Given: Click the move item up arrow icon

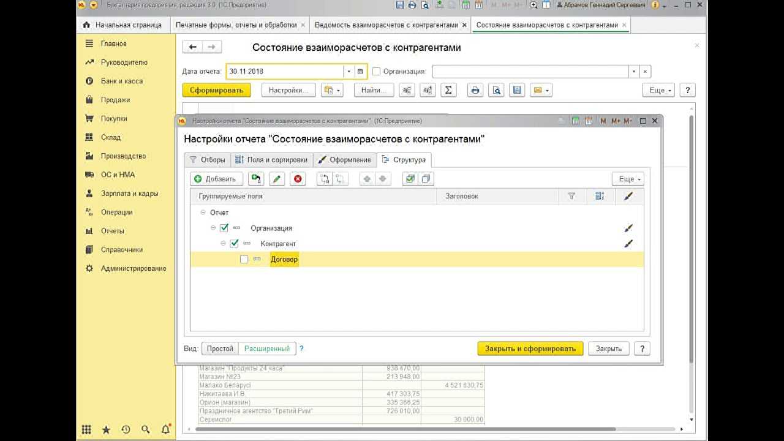Looking at the screenshot, I should point(367,179).
